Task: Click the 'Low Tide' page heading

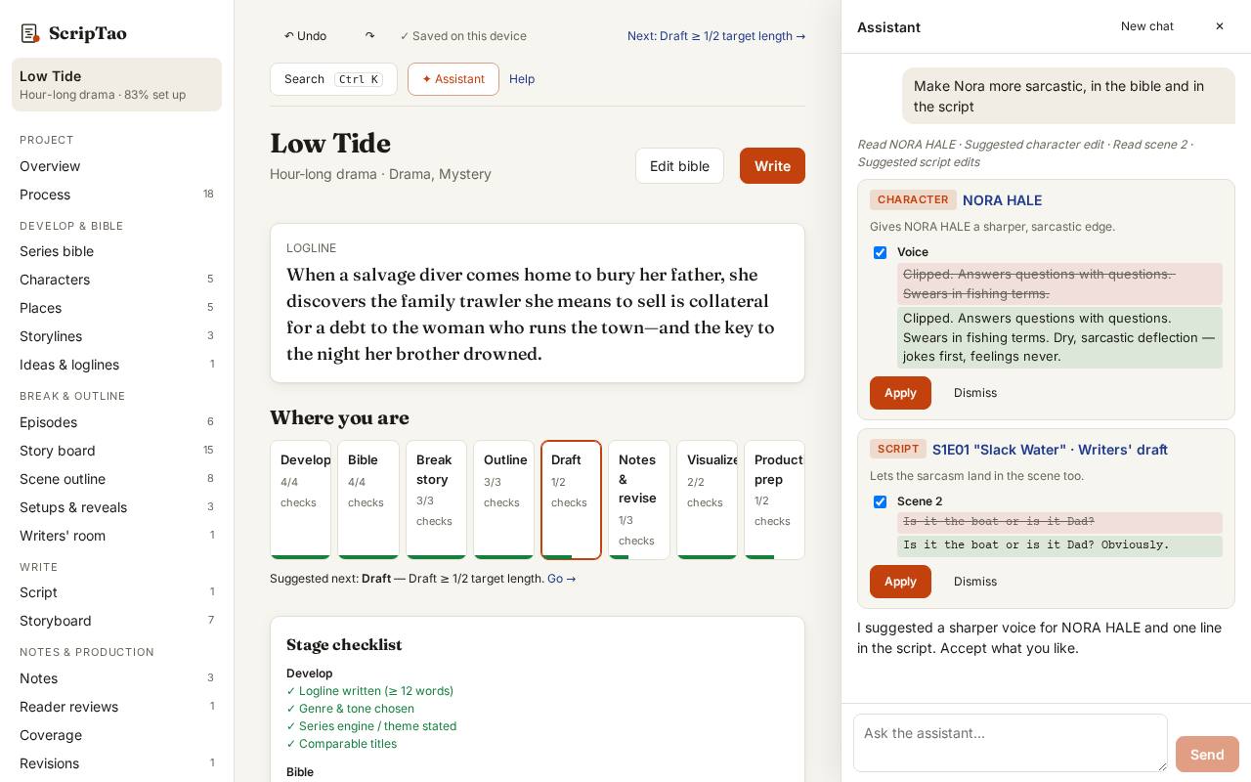Action: 330,144
